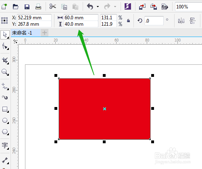Click the bottom-right selection handle
Viewport: 202px width, 169px height.
pos(152,142)
